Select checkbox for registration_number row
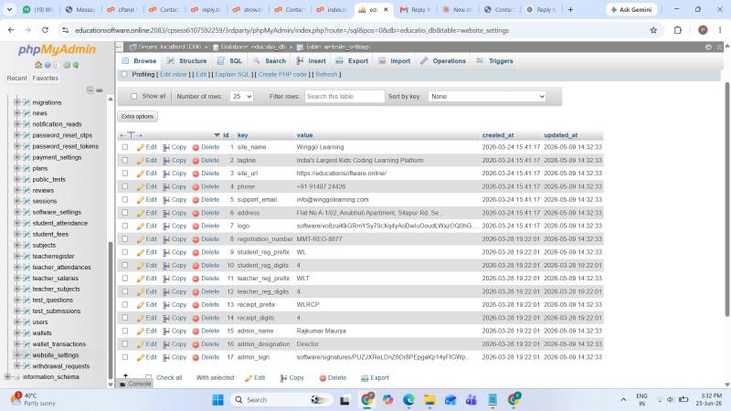The width and height of the screenshot is (731, 411). [125, 239]
